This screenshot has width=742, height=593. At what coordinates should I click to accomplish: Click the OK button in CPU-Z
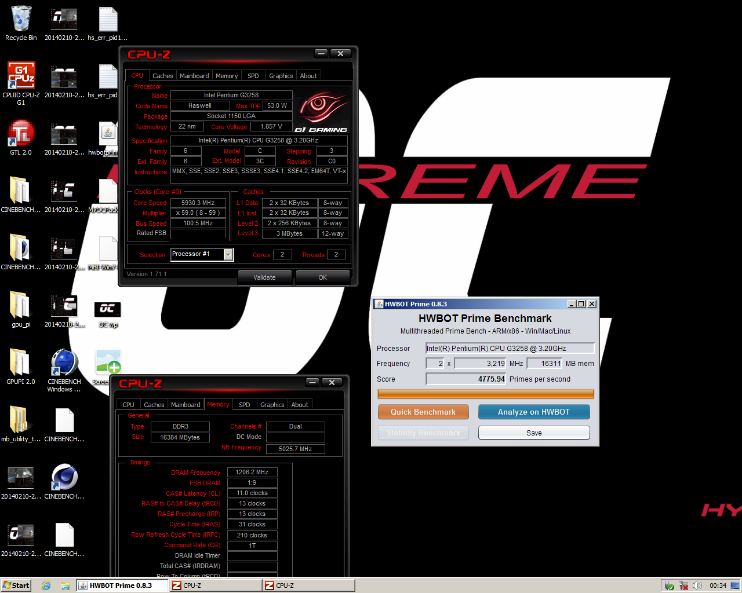pos(323,277)
